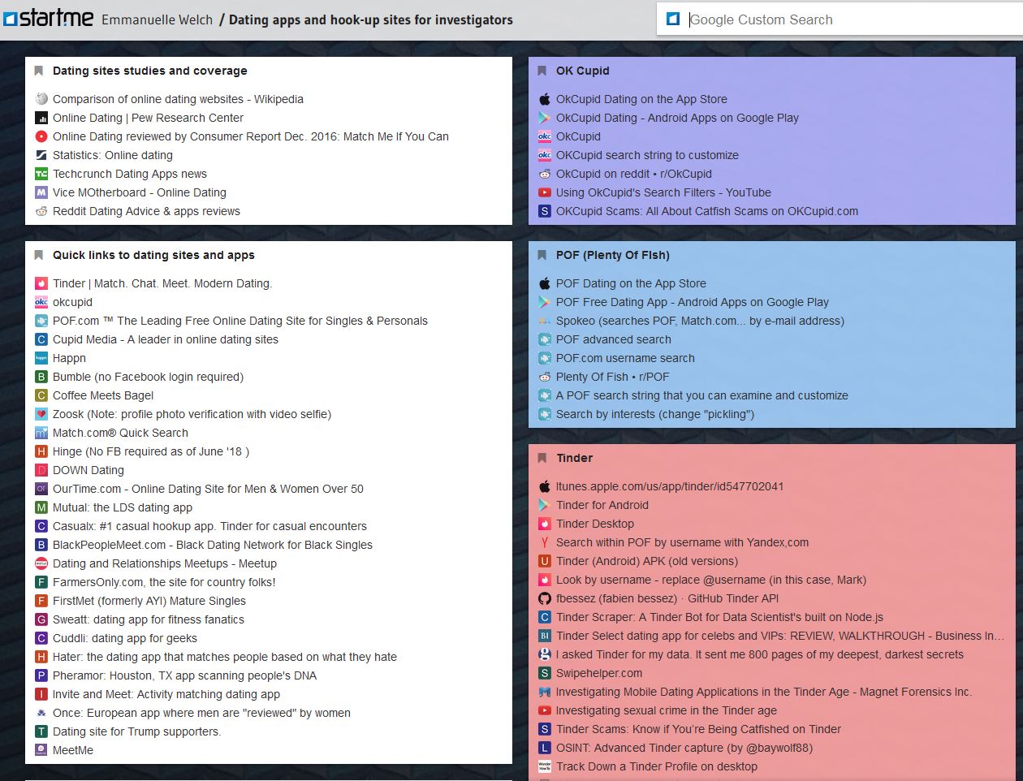Click bookmark icon of Tinder widget
1023x781 pixels.
542,458
